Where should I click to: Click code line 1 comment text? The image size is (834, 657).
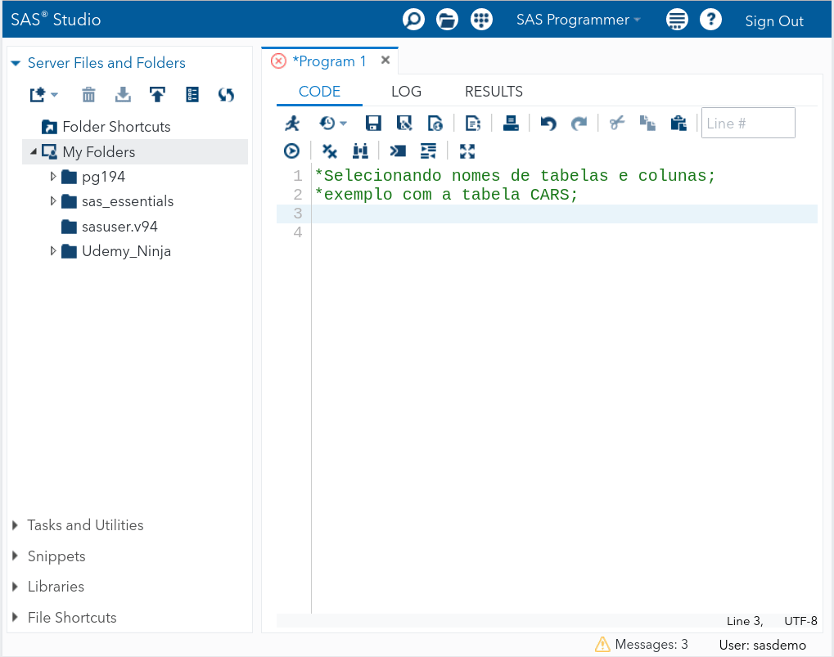pos(515,175)
